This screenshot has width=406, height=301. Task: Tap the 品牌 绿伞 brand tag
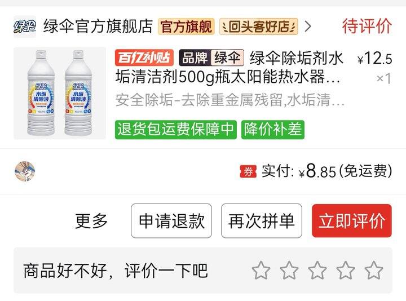click(211, 57)
